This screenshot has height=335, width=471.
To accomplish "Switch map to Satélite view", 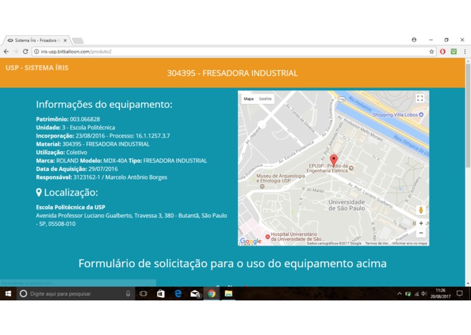I will click(x=265, y=99).
